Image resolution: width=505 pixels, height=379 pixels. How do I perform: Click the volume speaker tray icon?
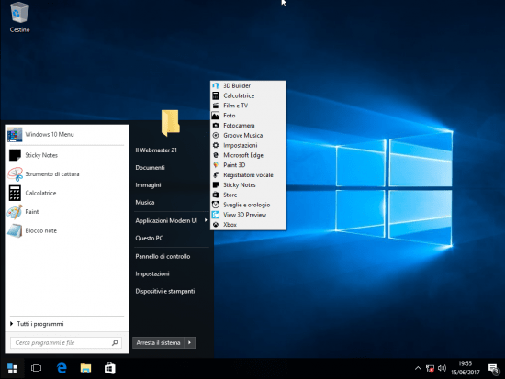click(443, 368)
